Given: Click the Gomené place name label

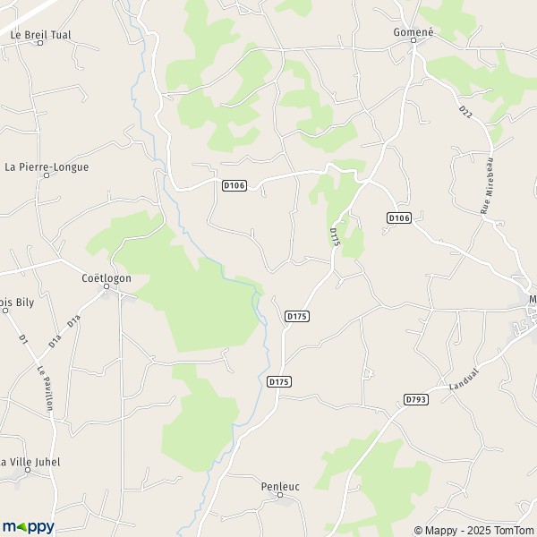Looking at the screenshot, I should [413, 32].
